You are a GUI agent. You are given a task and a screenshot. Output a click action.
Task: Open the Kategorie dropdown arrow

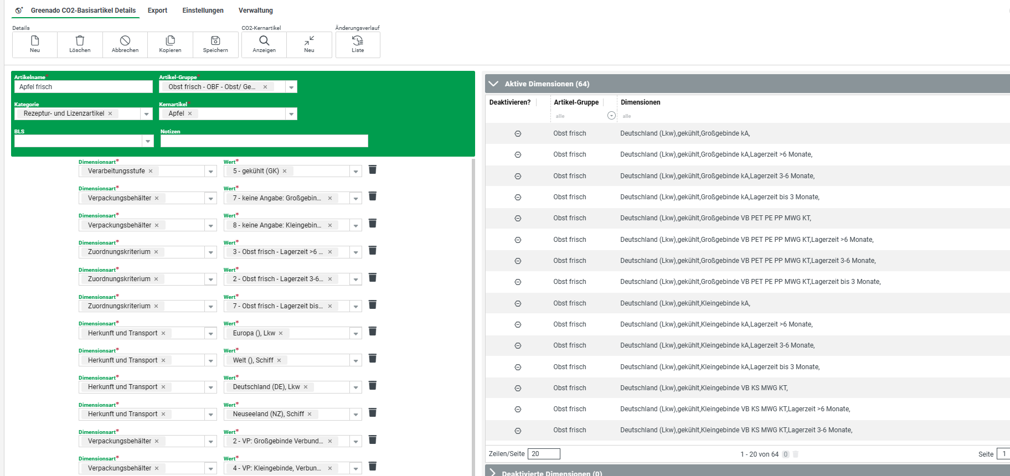(x=147, y=113)
